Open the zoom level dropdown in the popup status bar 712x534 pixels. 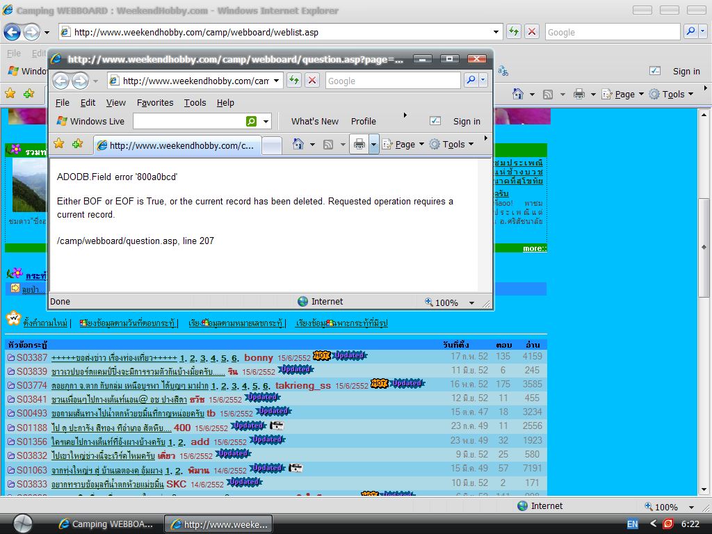(471, 303)
